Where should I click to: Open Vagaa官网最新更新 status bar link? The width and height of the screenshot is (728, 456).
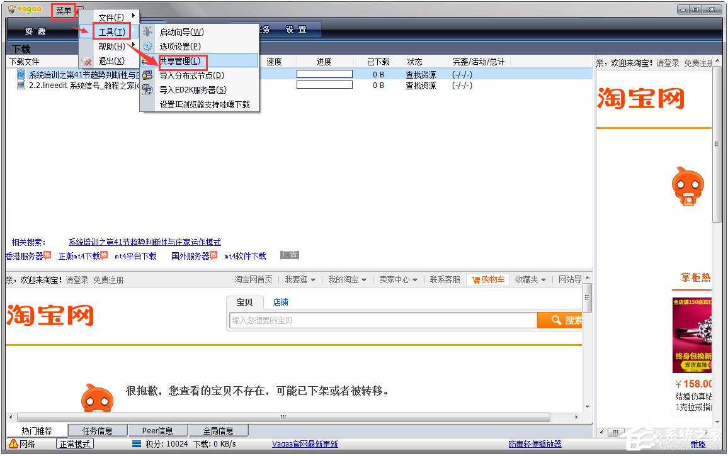(x=305, y=444)
